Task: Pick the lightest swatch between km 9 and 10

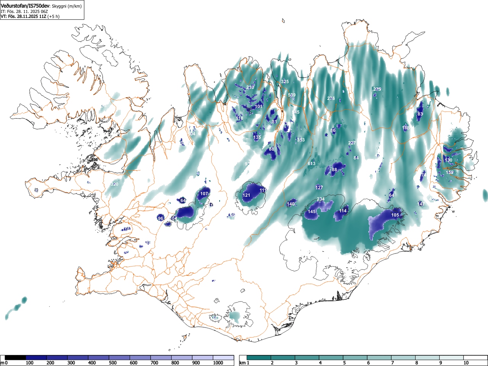Action: (x=451, y=358)
